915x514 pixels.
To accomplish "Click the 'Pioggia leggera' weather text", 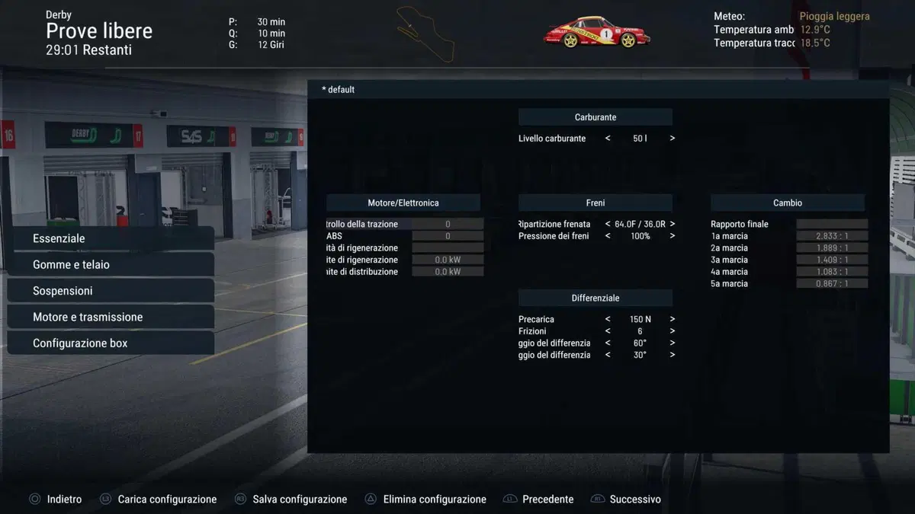I will click(834, 16).
